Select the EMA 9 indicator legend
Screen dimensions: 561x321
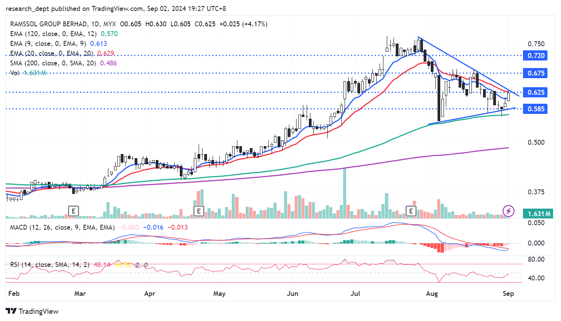48,44
